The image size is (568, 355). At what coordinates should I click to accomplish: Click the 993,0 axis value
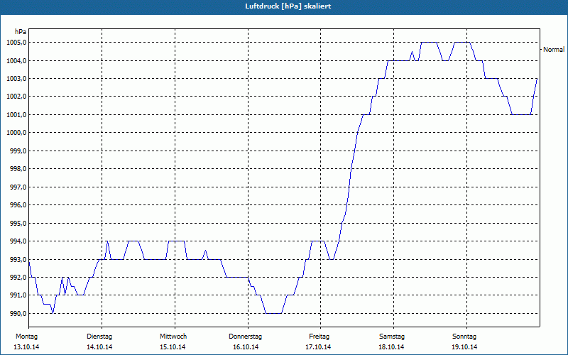[x=18, y=259]
